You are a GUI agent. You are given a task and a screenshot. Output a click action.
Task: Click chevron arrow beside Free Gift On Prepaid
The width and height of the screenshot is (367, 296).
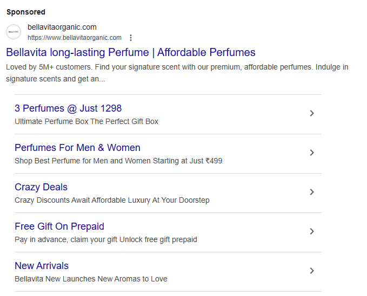coord(311,231)
